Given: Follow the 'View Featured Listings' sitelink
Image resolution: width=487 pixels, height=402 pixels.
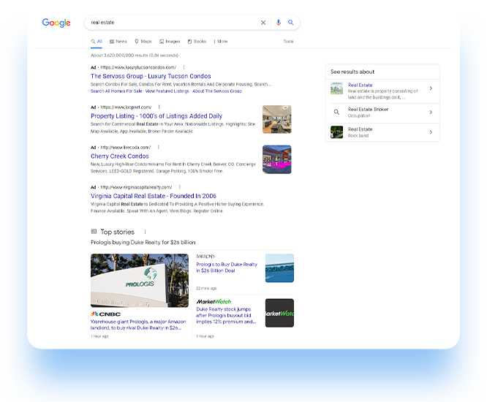Looking at the screenshot, I should (167, 91).
